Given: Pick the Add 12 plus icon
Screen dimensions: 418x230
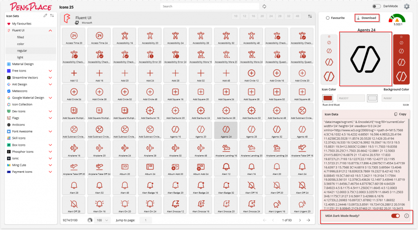Looking at the screenshot, I should 74,74.
